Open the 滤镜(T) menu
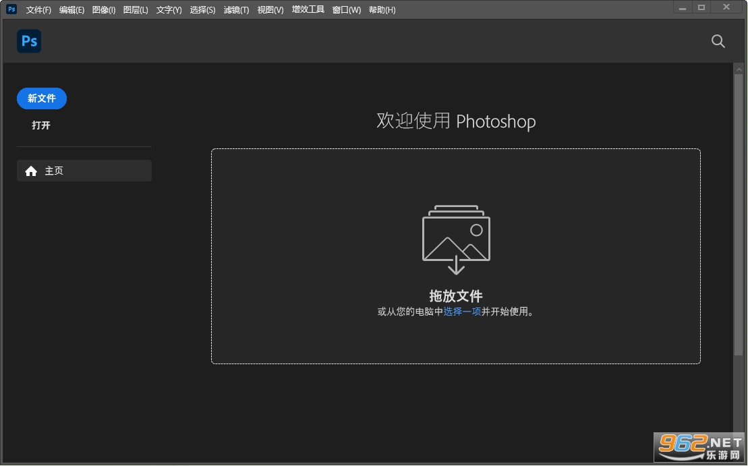The width and height of the screenshot is (748, 466). 236,10
